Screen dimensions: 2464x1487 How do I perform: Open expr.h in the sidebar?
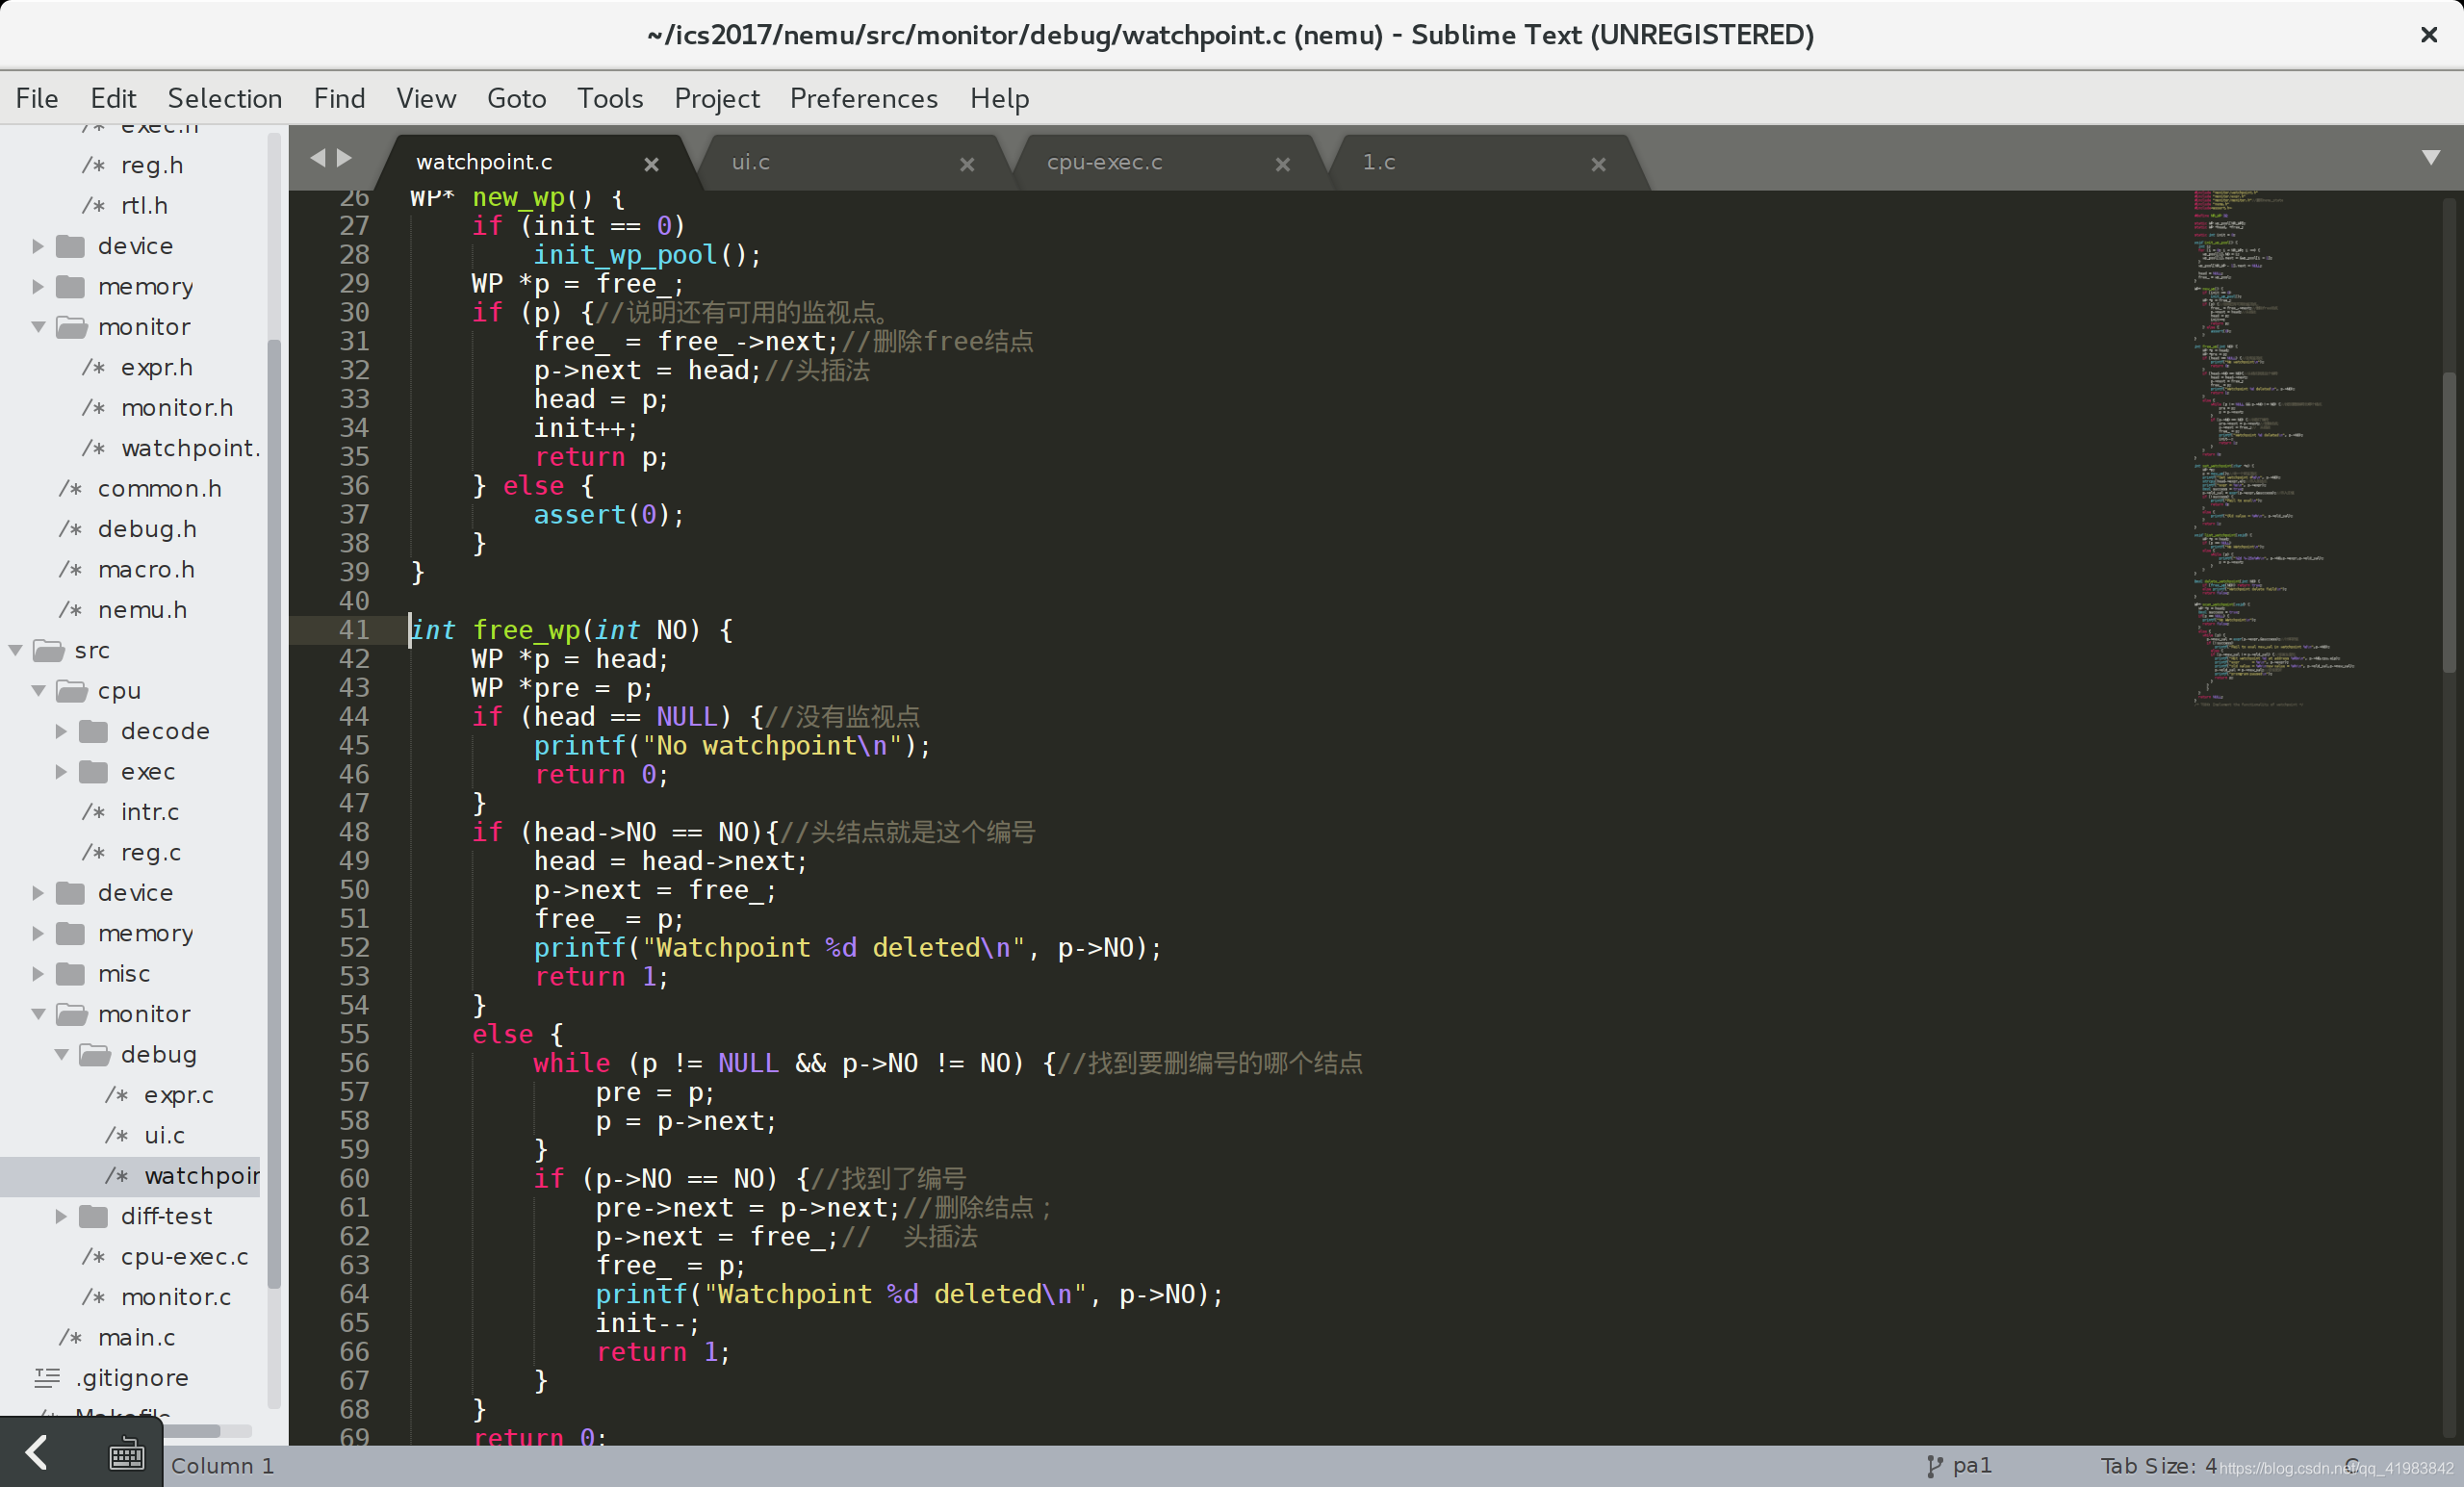[156, 367]
